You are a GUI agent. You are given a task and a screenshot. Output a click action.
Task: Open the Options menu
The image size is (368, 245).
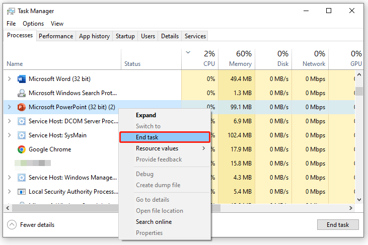coord(33,24)
